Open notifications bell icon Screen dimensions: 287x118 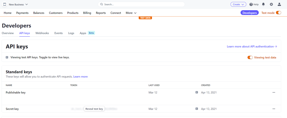pos(263,4)
